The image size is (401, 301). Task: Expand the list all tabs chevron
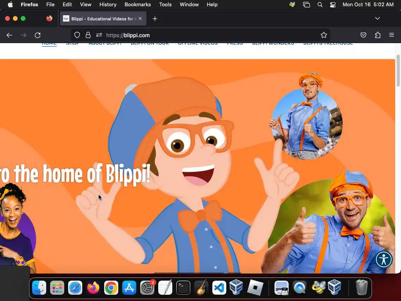(378, 18)
